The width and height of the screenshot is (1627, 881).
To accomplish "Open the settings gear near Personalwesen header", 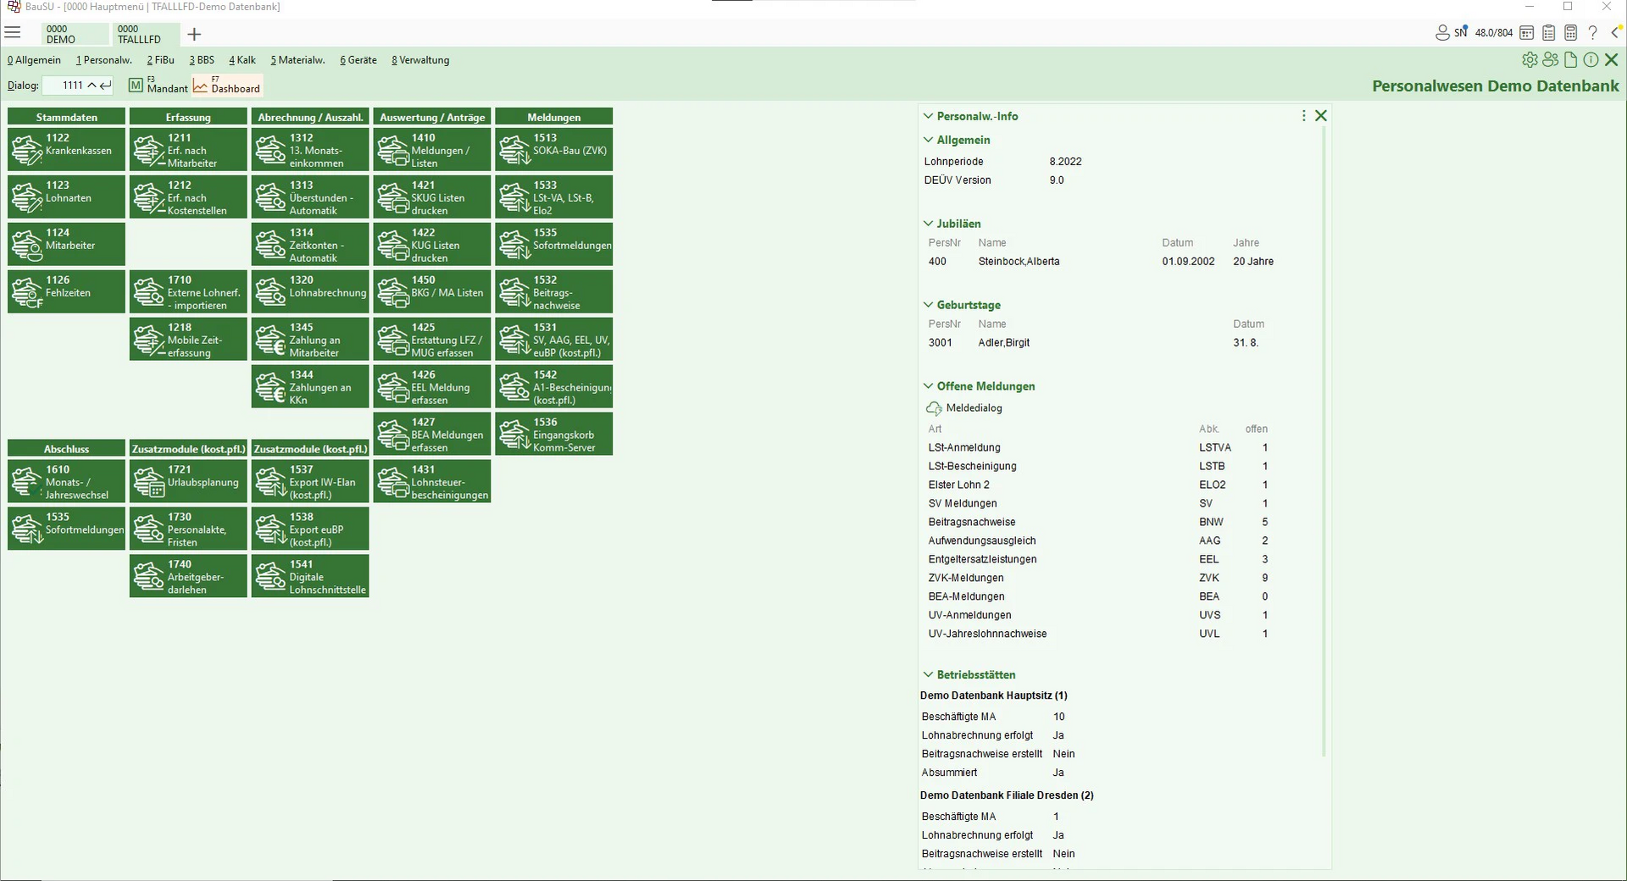I will pyautogui.click(x=1530, y=59).
